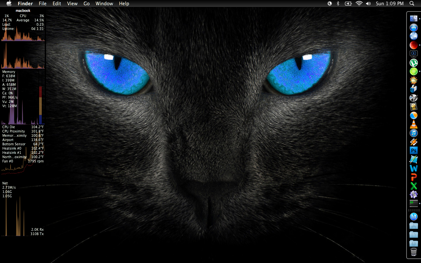This screenshot has width=421, height=263.
Task: Open Microsoft Word from the dock
Action: click(413, 168)
